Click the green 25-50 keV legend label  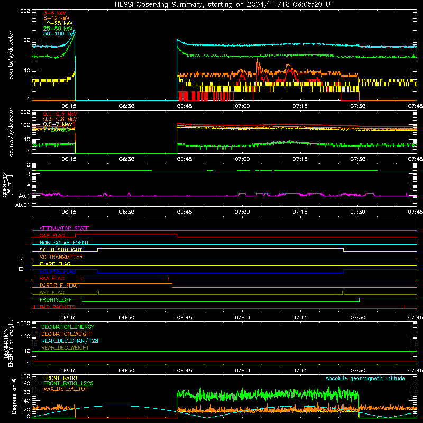pos(58,29)
